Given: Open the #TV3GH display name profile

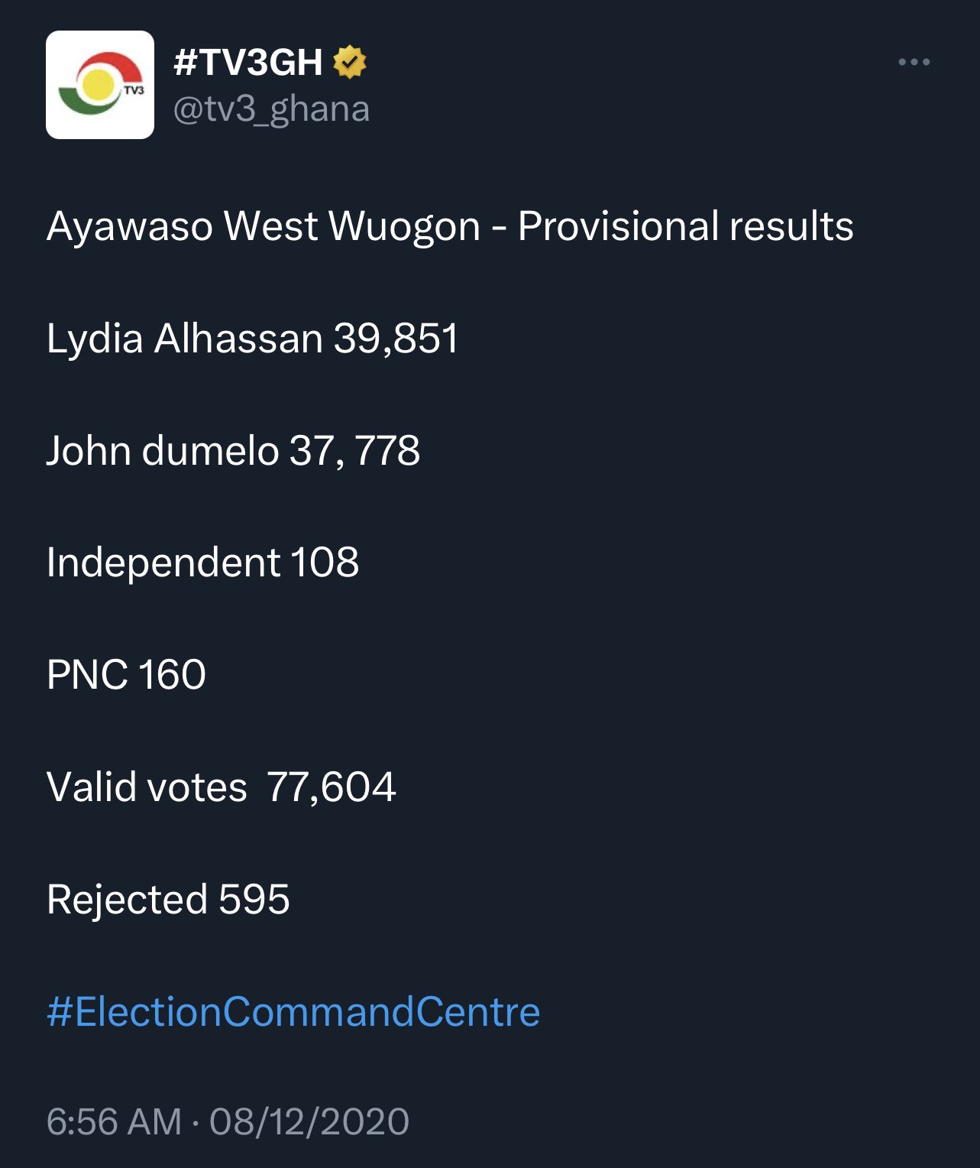Looking at the screenshot, I should (x=248, y=62).
